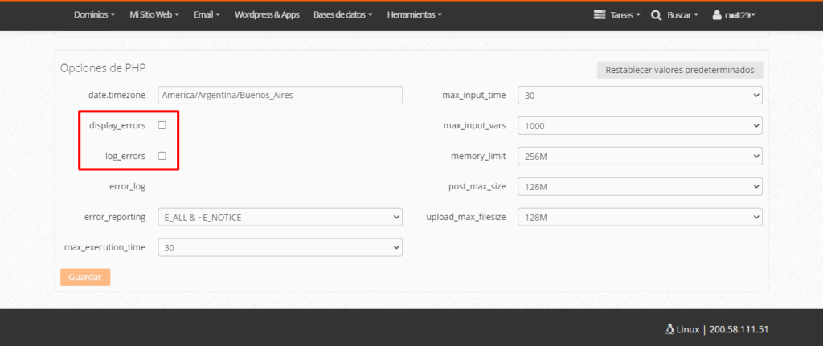Click the Tareas server icon
This screenshot has height=346, width=823.
[600, 15]
